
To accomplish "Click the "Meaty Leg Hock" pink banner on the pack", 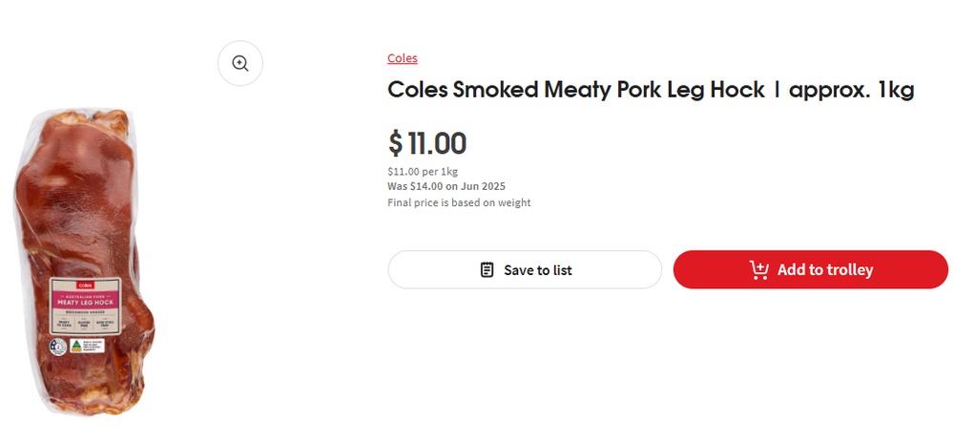I will (x=85, y=302).
